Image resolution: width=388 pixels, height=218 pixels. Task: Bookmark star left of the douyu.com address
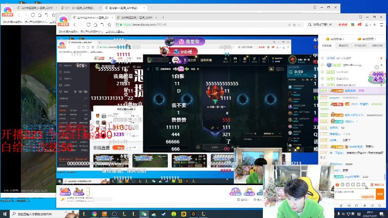coord(109,25)
